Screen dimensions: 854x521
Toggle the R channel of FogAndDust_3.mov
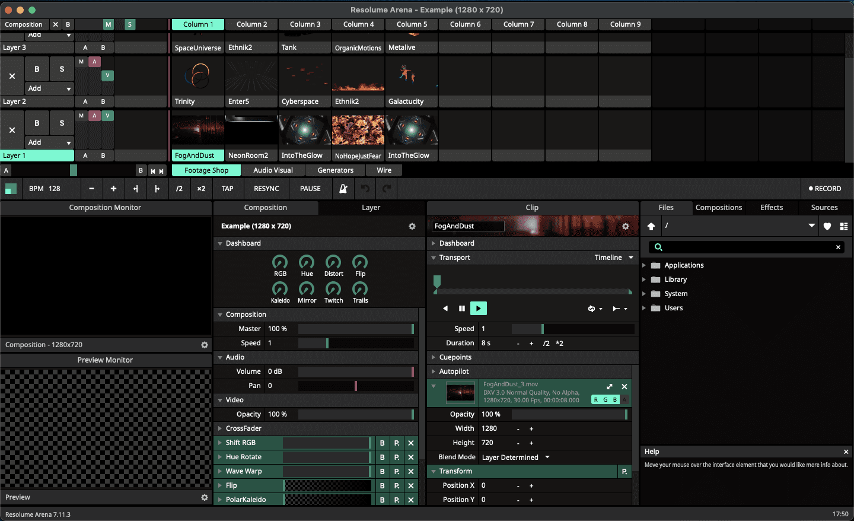pos(596,400)
